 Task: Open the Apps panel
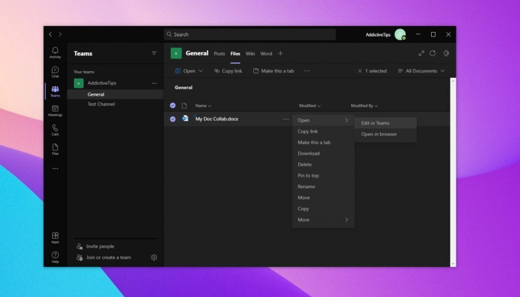point(55,238)
